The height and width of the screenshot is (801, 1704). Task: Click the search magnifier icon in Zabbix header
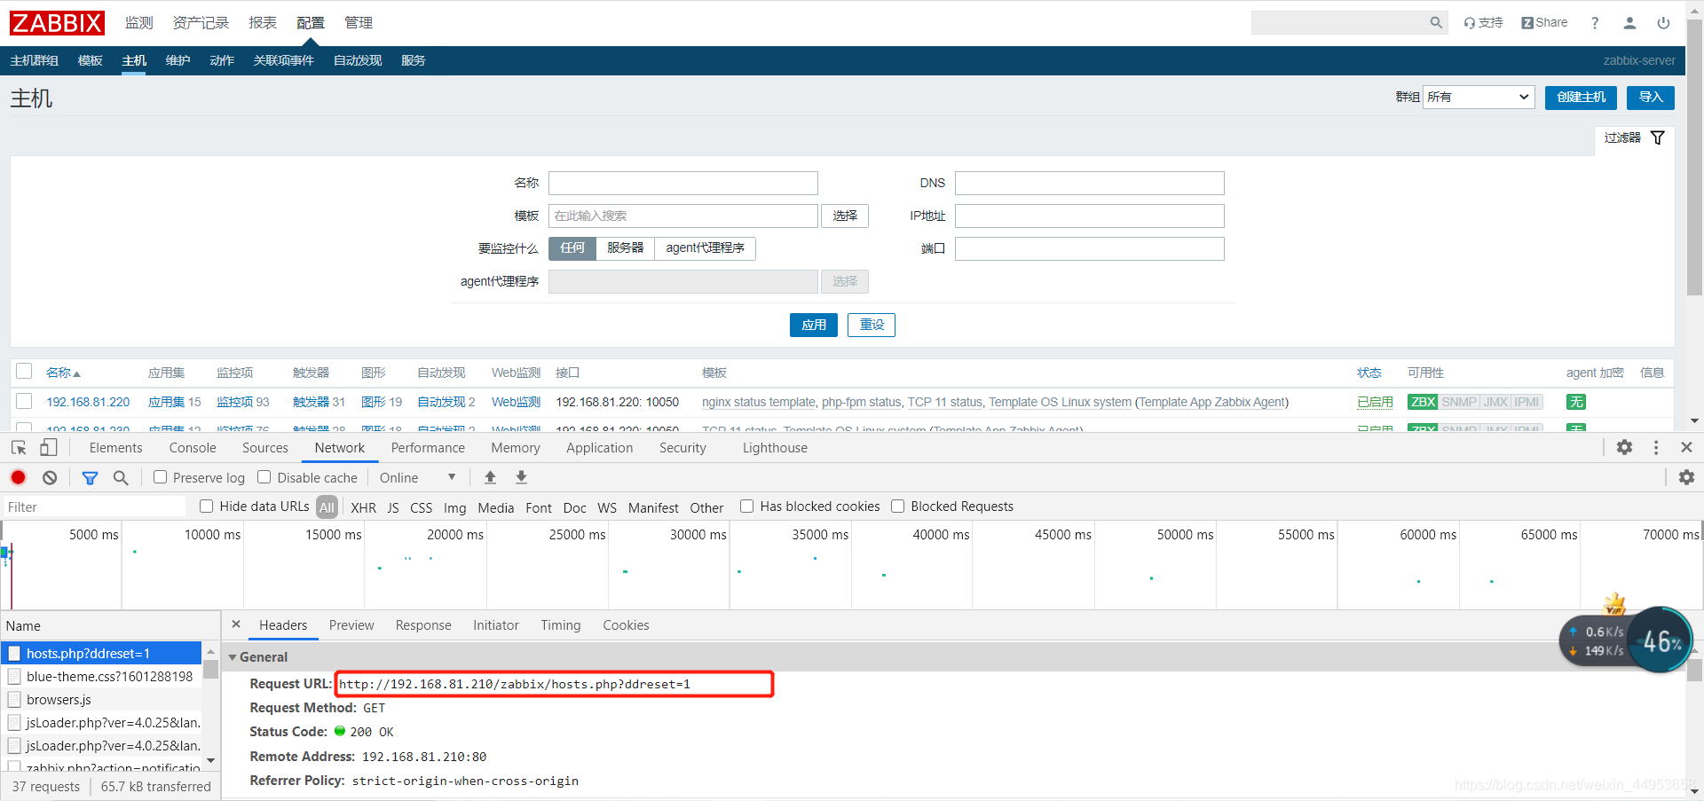coord(1436,23)
